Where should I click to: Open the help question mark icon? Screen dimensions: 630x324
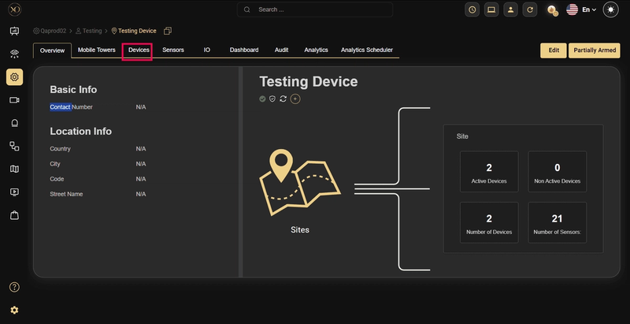[x=14, y=287]
